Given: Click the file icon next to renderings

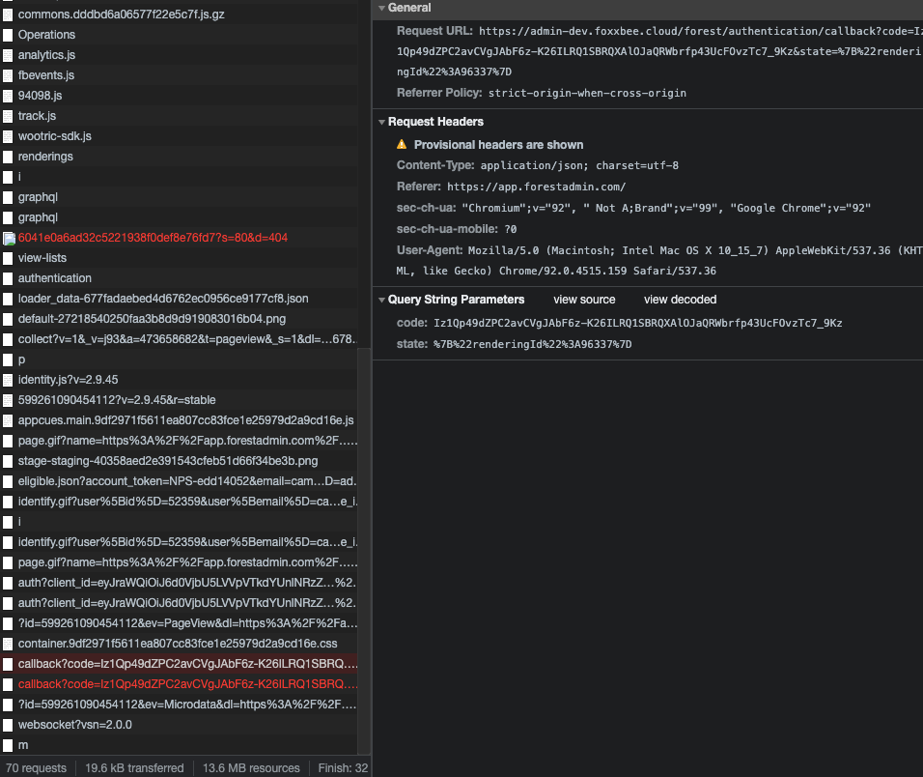Looking at the screenshot, I should click(x=8, y=157).
